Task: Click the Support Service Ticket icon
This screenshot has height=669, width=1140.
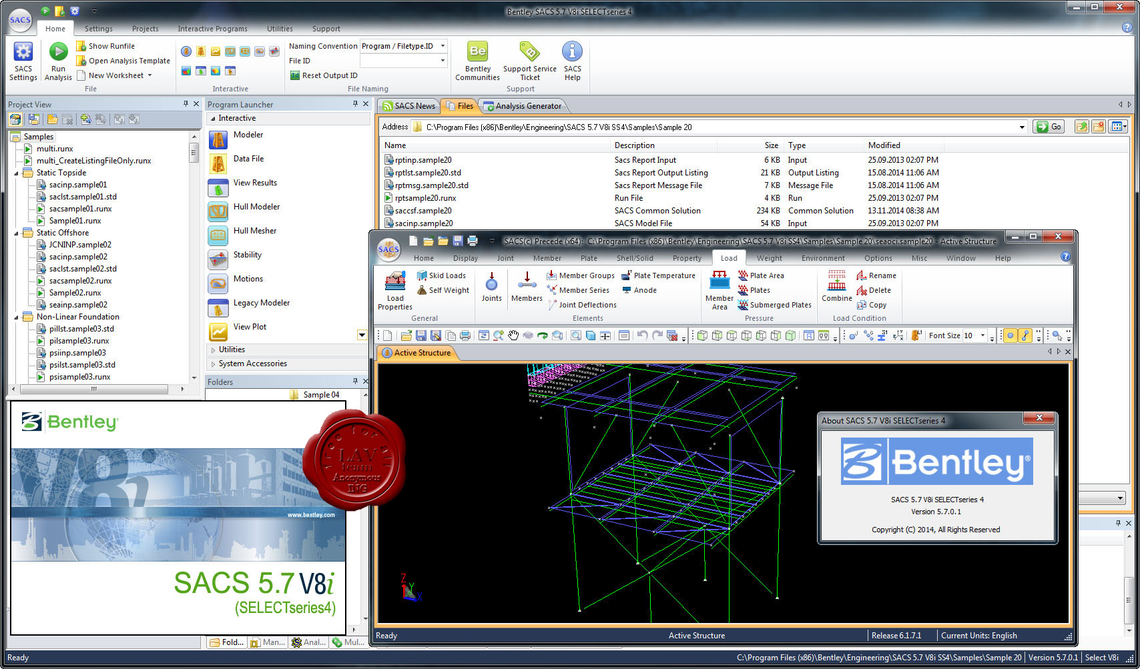Action: 529,52
